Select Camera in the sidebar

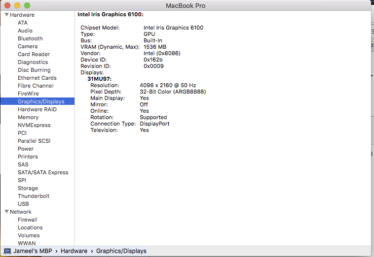pyautogui.click(x=28, y=46)
